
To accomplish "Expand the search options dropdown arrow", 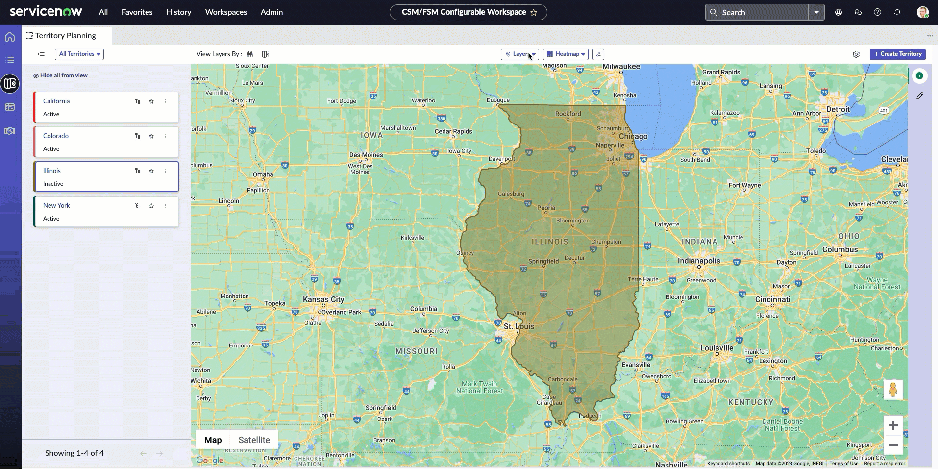I will [x=816, y=12].
